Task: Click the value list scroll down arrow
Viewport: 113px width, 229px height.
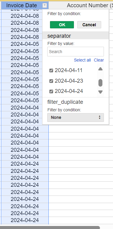Action: (x=100, y=92)
